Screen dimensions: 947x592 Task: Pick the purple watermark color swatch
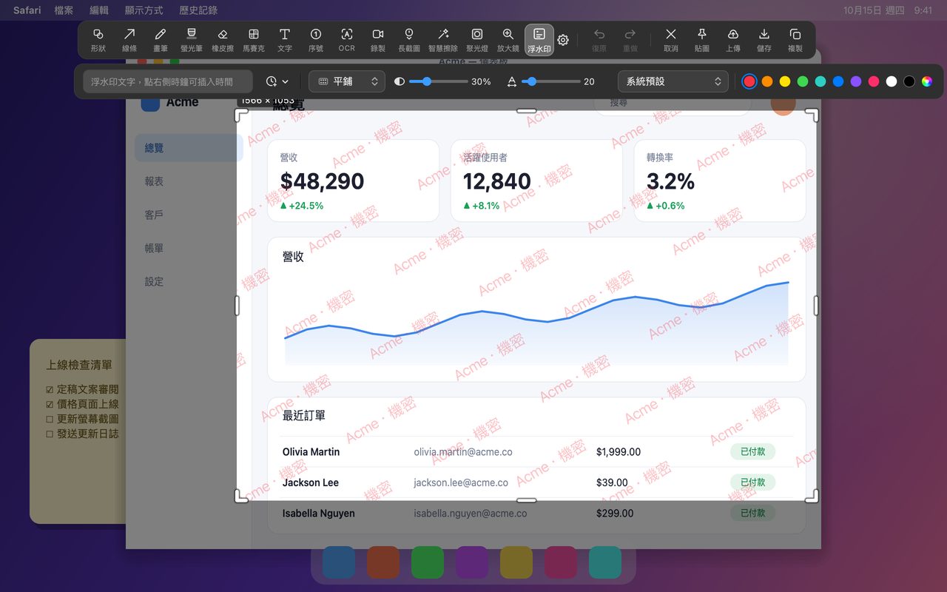(856, 81)
